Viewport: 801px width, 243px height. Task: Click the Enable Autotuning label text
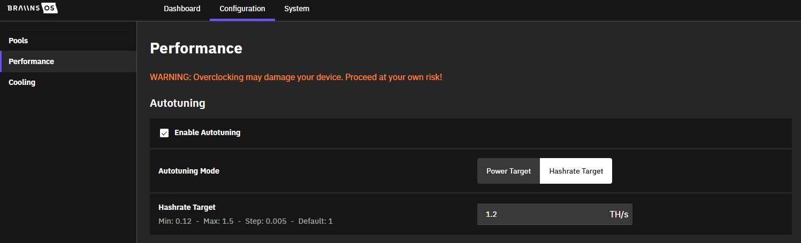[207, 132]
